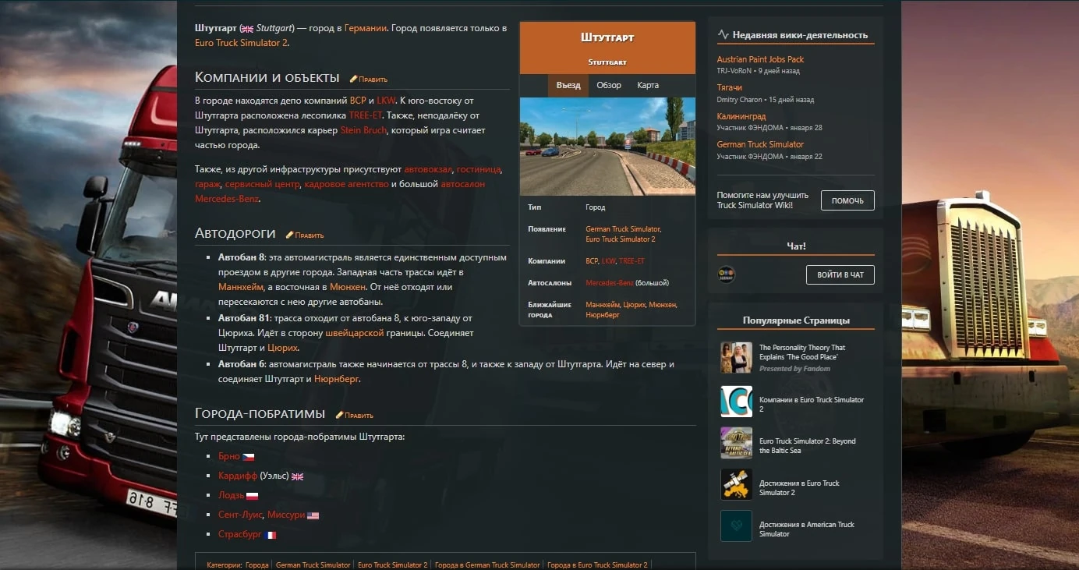Screen dimensions: 1079x570
Task: Open LKW link in infobox Компании row
Action: (609, 261)
